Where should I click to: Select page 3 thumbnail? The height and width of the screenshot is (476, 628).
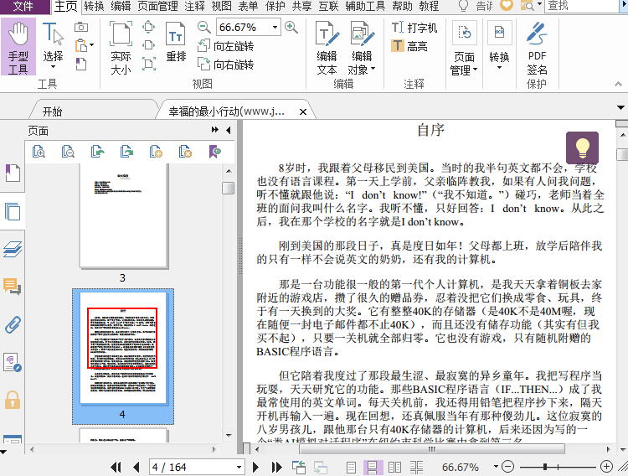[124, 215]
